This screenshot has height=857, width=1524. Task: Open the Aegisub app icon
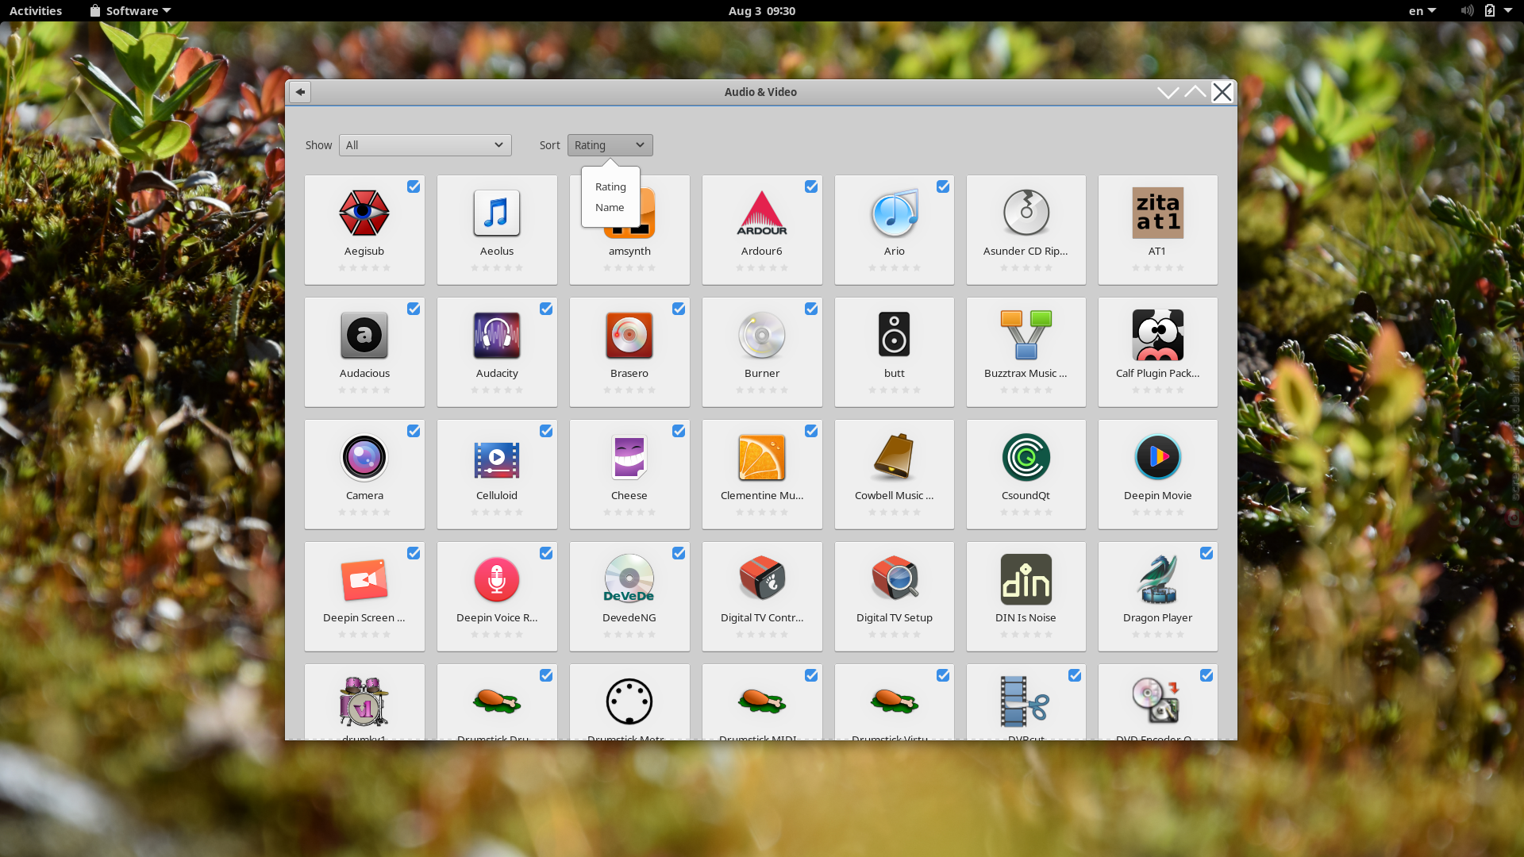[x=364, y=213]
